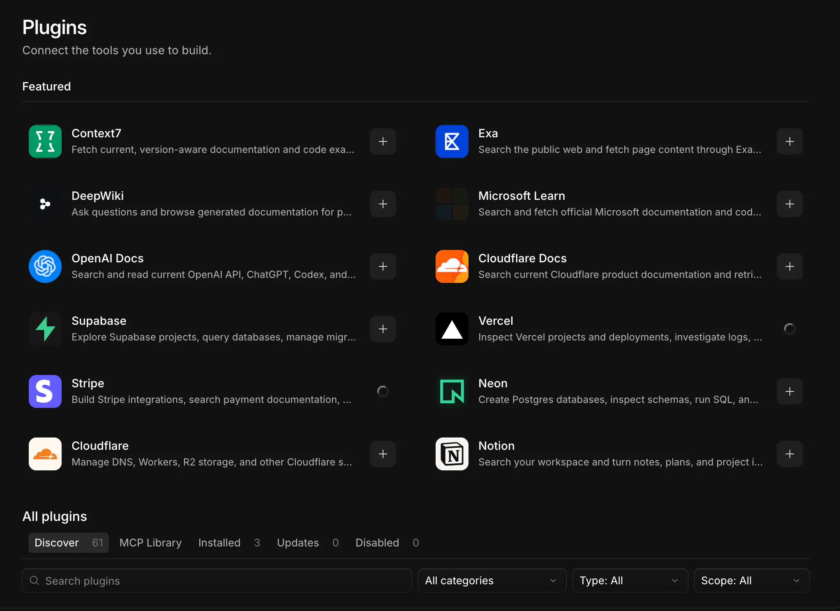Open the Vercel plugin title
This screenshot has height=611, width=840.
click(496, 321)
